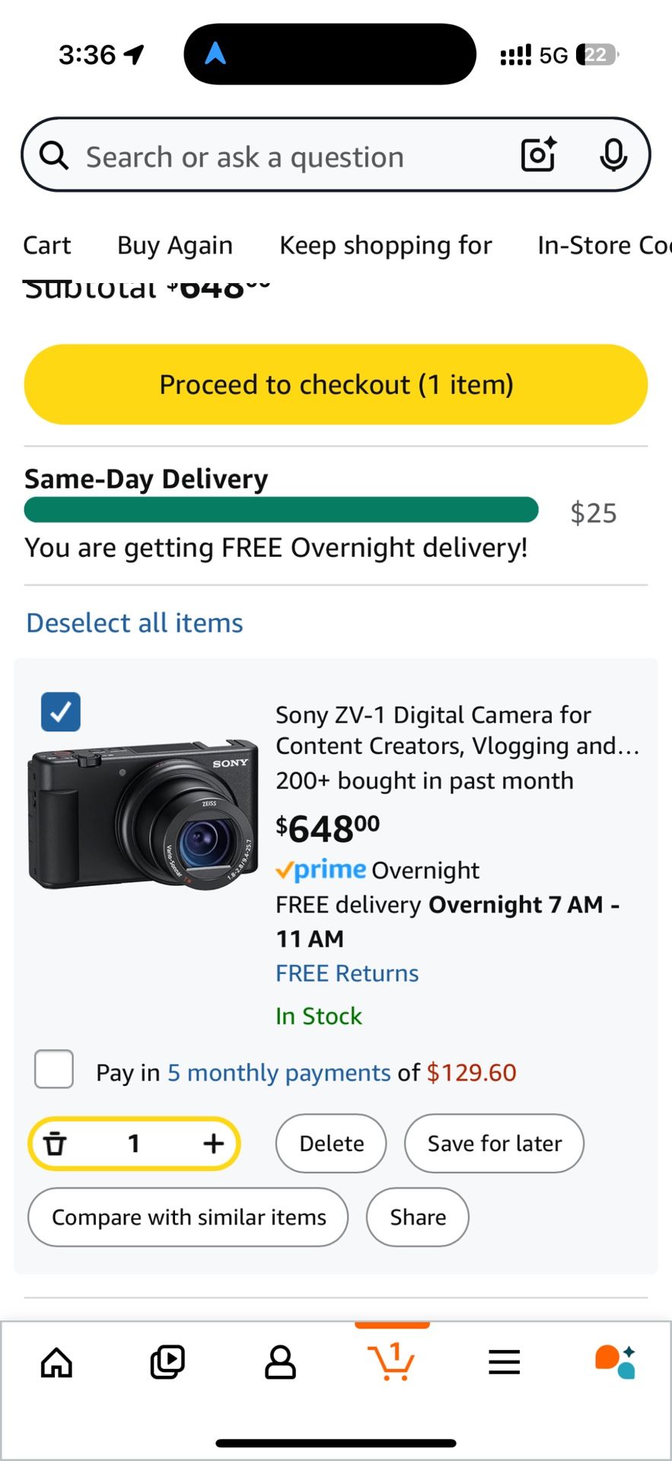The width and height of the screenshot is (672, 1461).
Task: Tap the camera lens search icon
Action: [x=538, y=156]
